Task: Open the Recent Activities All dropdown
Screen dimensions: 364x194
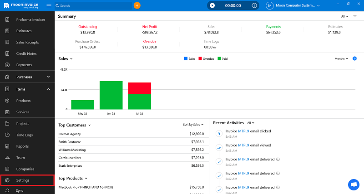Action: [x=251, y=123]
